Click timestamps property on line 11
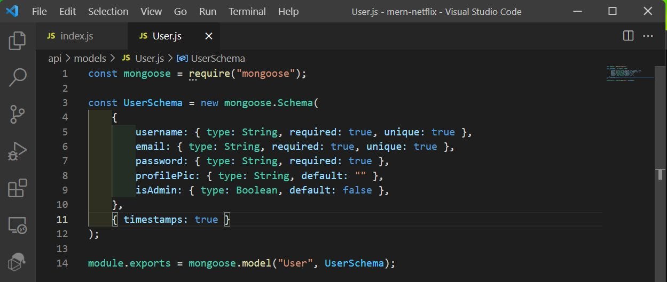 (x=153, y=219)
